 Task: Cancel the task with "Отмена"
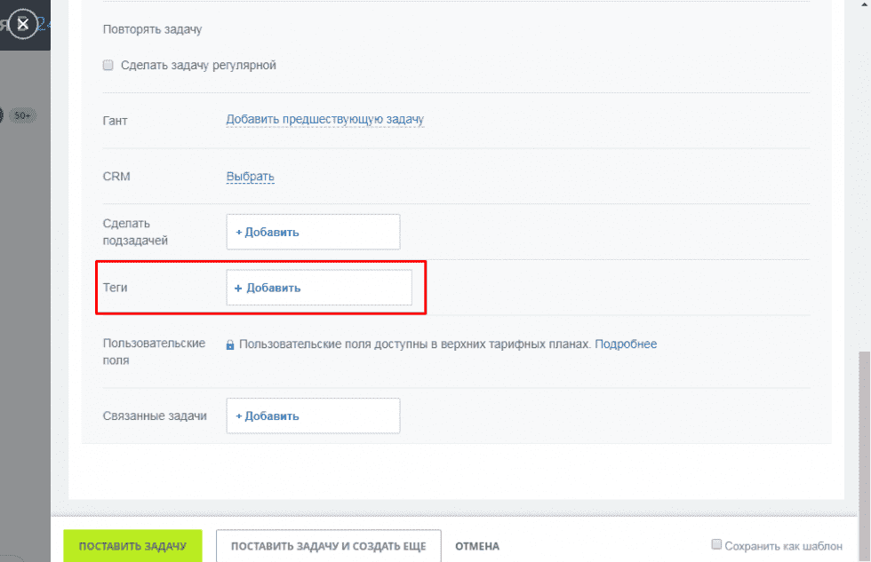click(x=477, y=546)
